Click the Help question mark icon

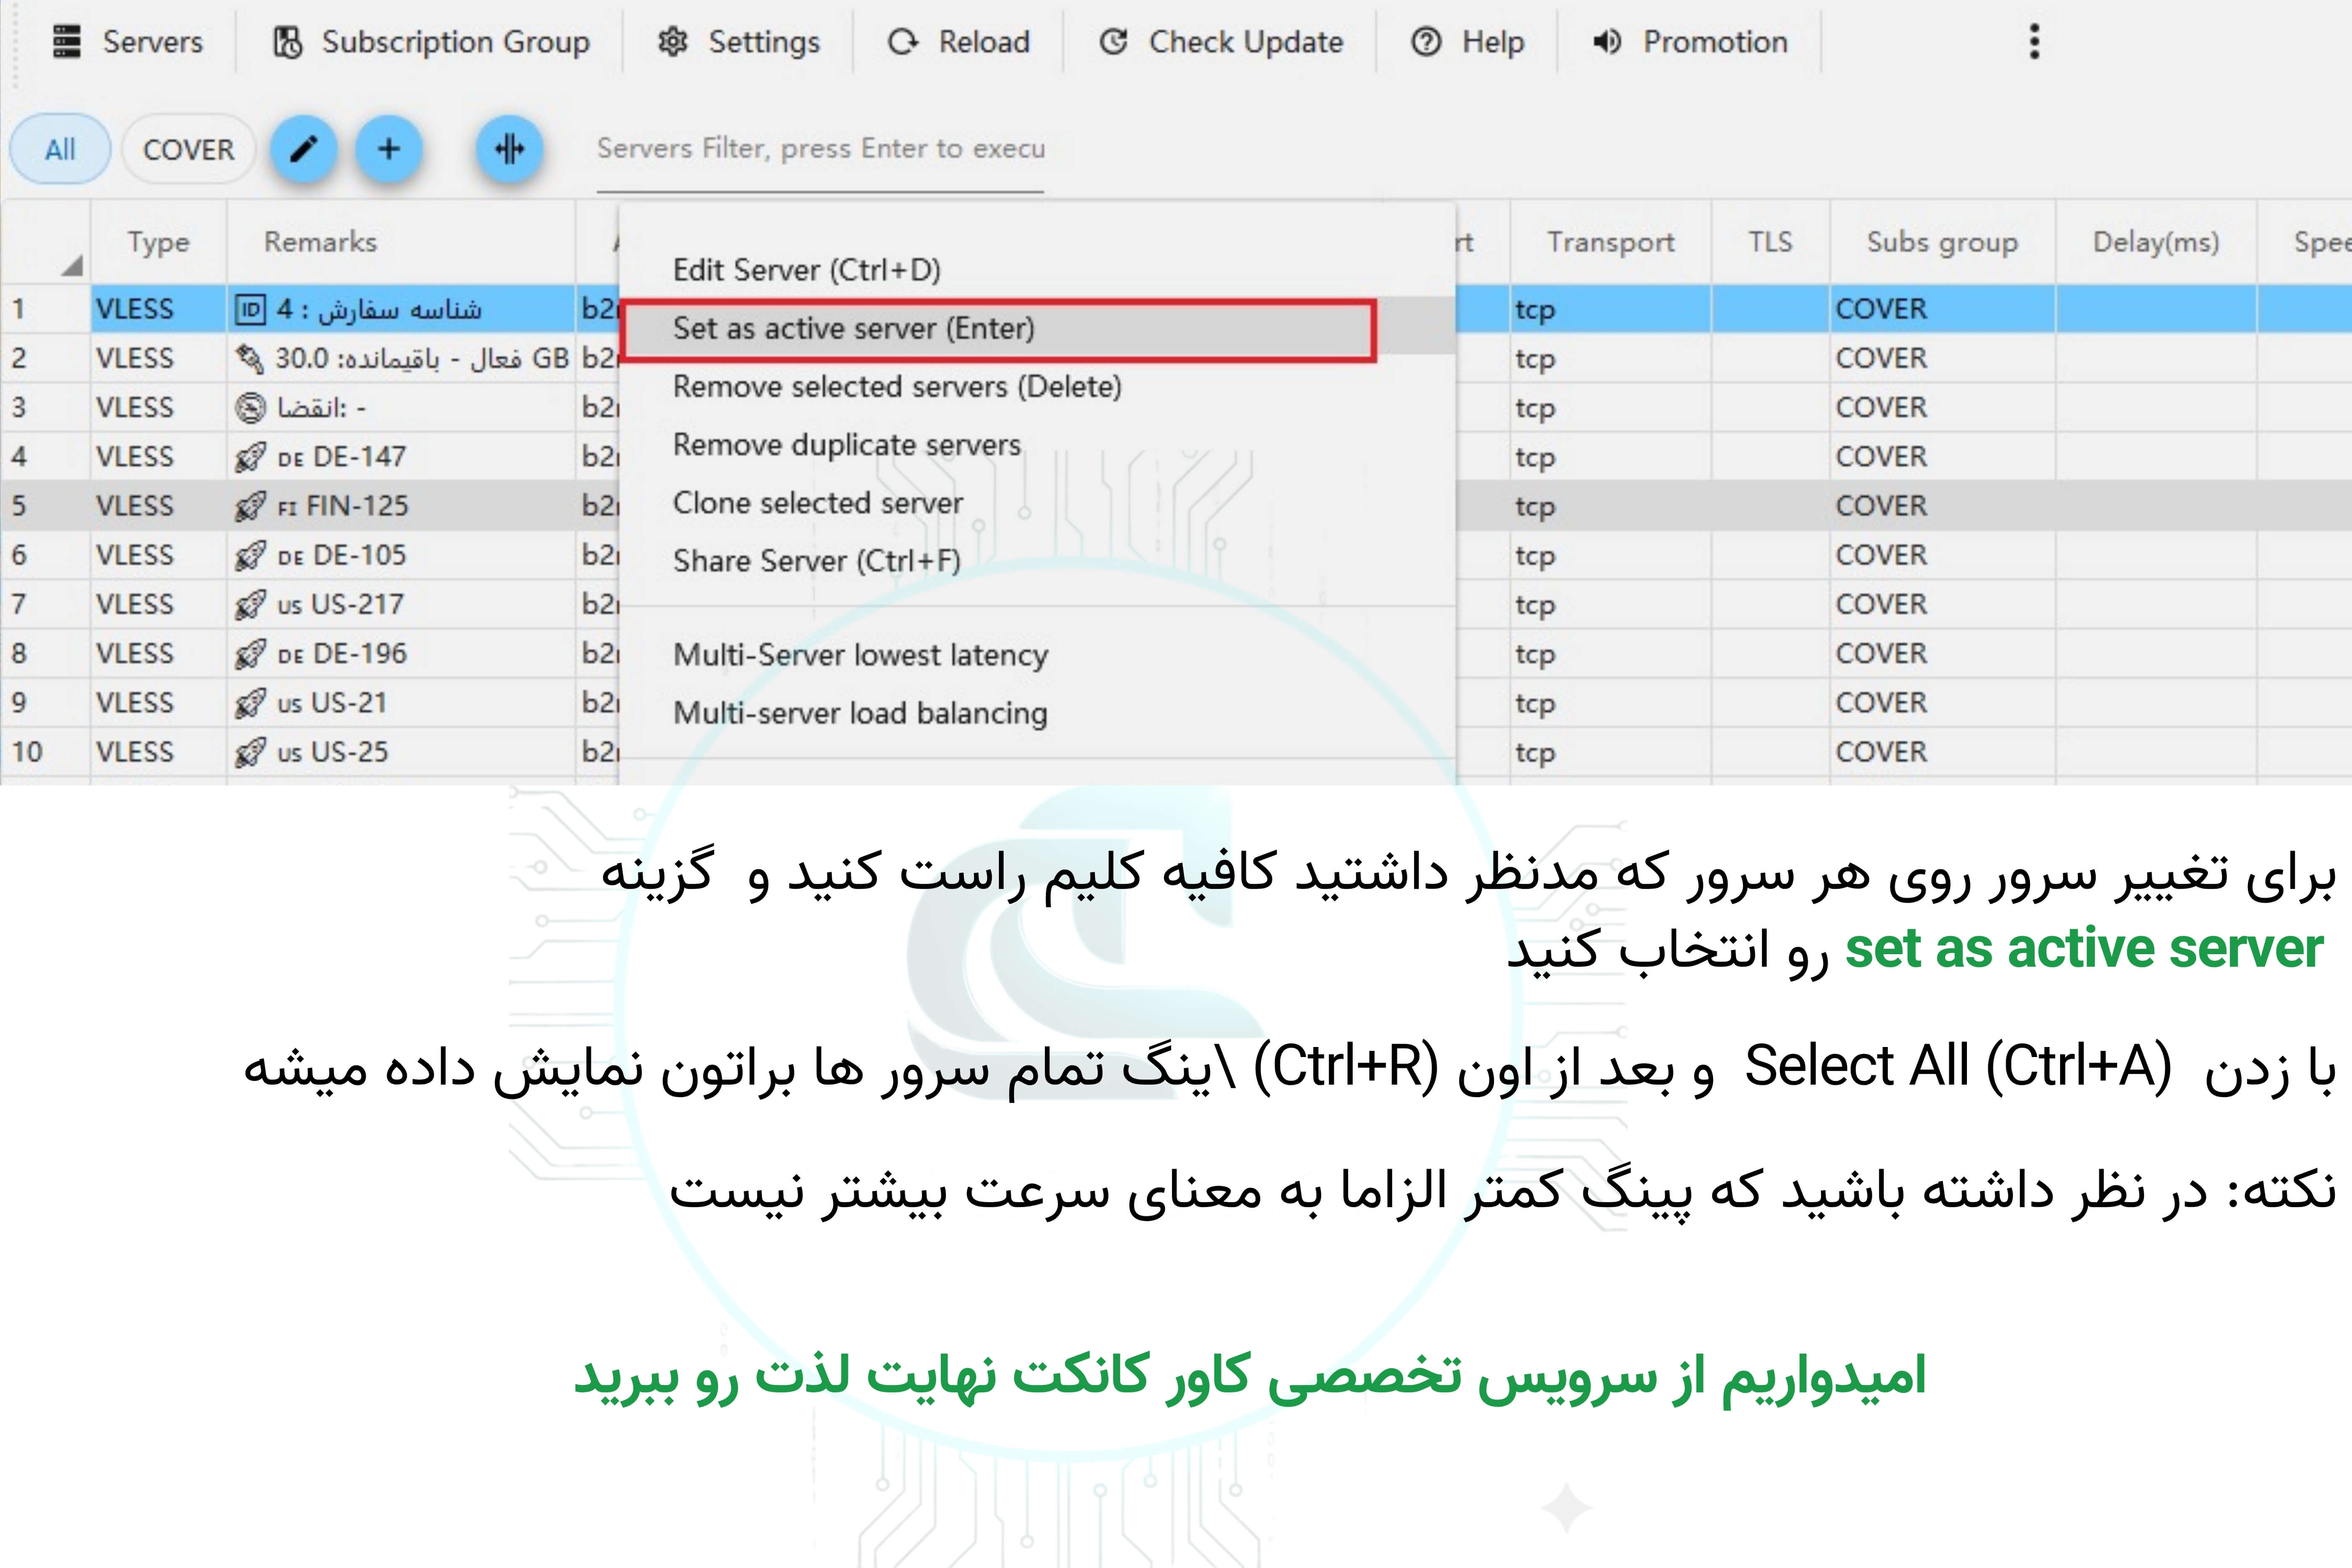point(1426,42)
